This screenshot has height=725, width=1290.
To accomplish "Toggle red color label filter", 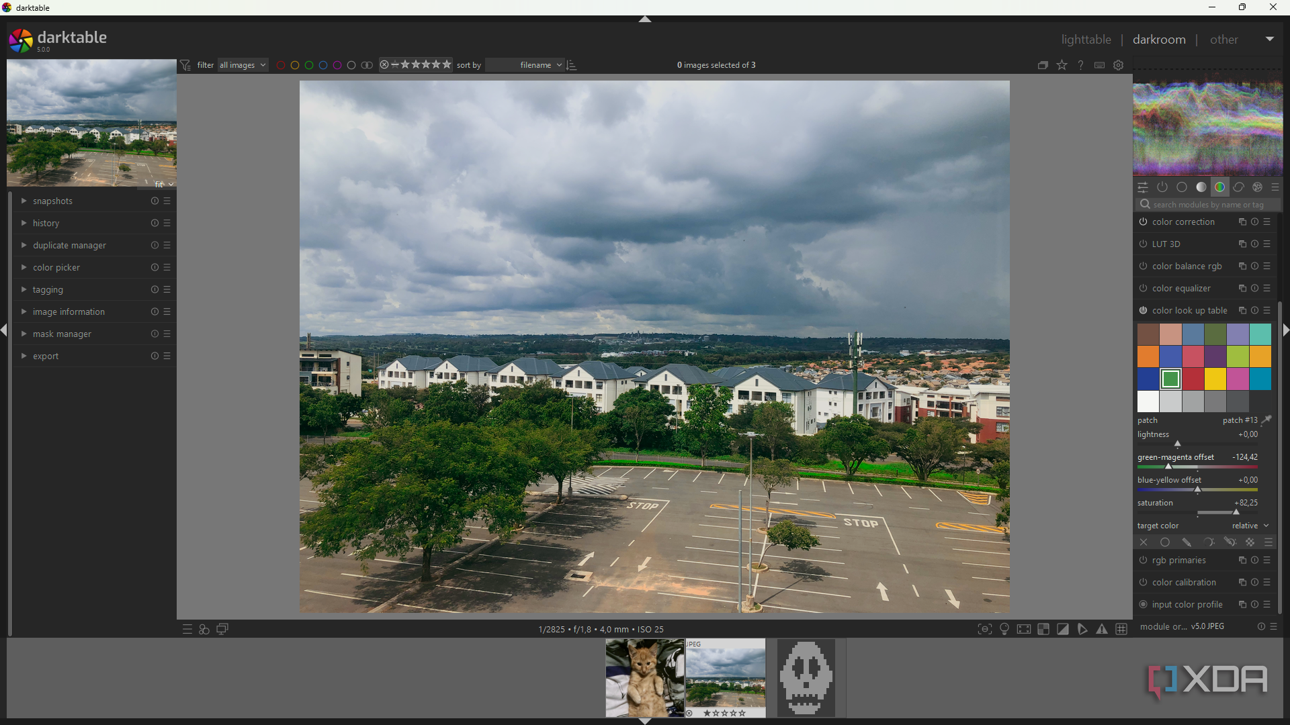I will pyautogui.click(x=281, y=65).
